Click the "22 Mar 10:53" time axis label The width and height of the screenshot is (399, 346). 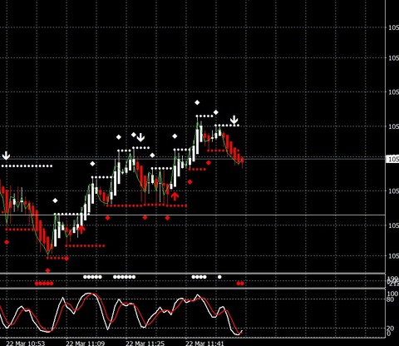click(x=25, y=344)
